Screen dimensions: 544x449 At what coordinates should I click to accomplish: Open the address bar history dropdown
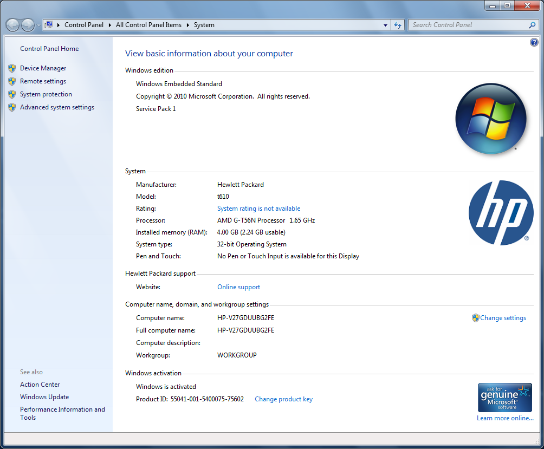coord(385,25)
